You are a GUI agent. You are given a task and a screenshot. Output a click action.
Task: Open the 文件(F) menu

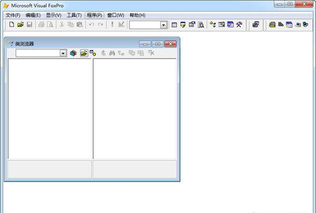13,15
